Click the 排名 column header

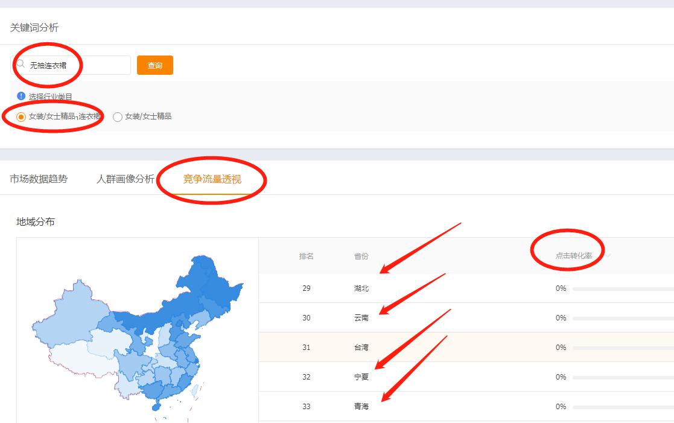(306, 256)
